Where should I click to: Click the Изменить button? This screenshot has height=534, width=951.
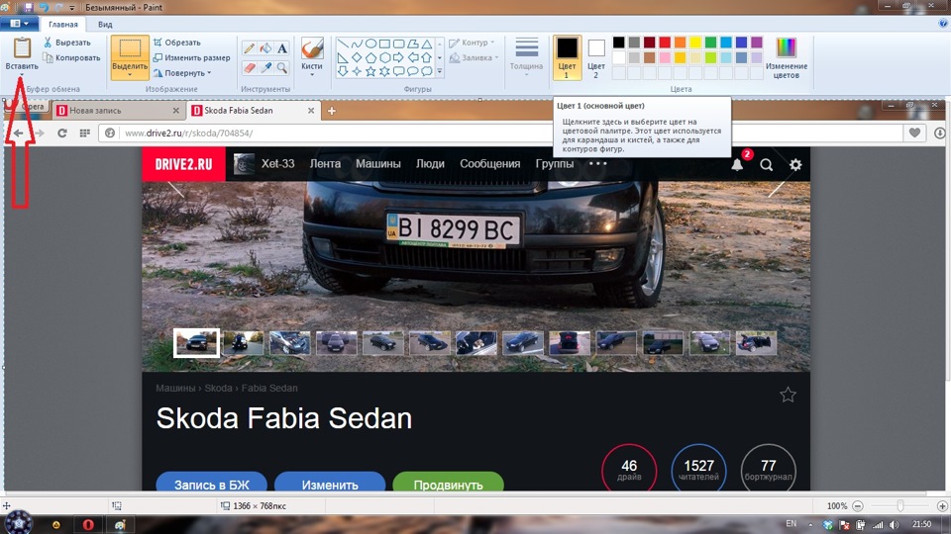[x=330, y=482]
